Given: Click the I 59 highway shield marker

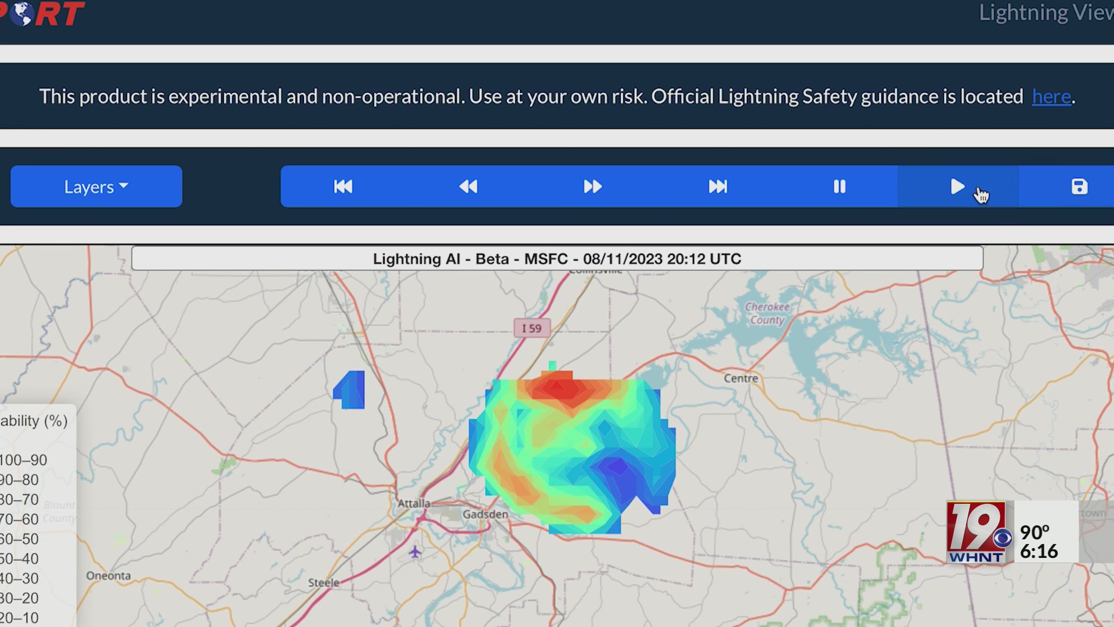Looking at the screenshot, I should pos(531,328).
